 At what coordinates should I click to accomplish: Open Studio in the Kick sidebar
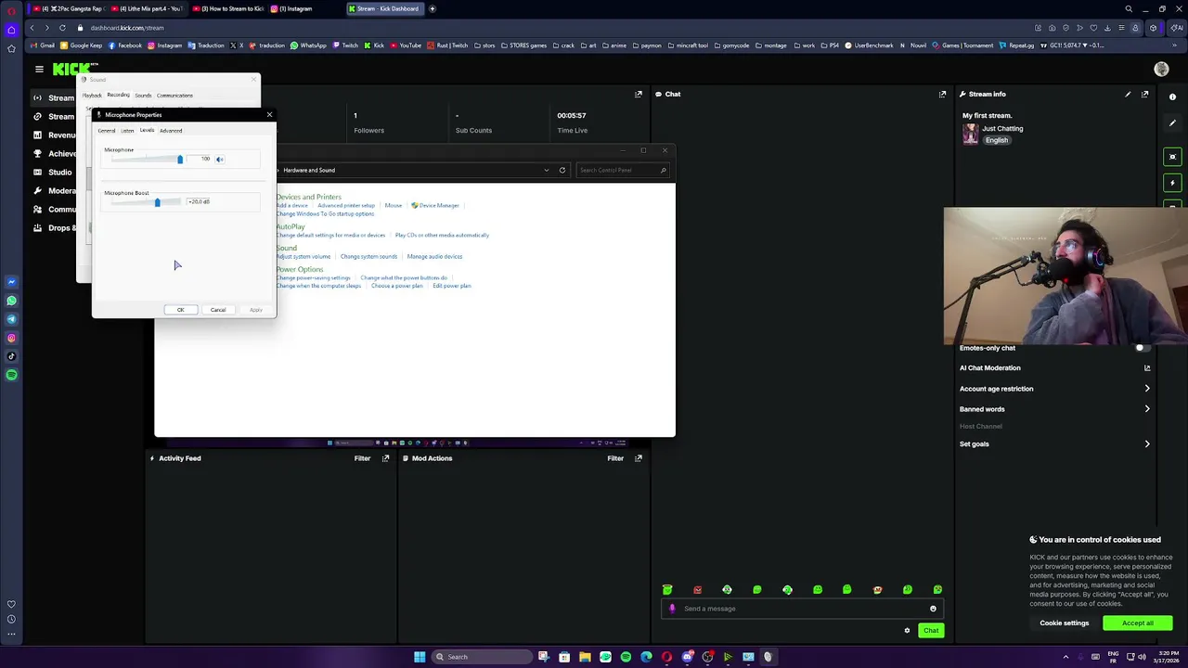(59, 173)
